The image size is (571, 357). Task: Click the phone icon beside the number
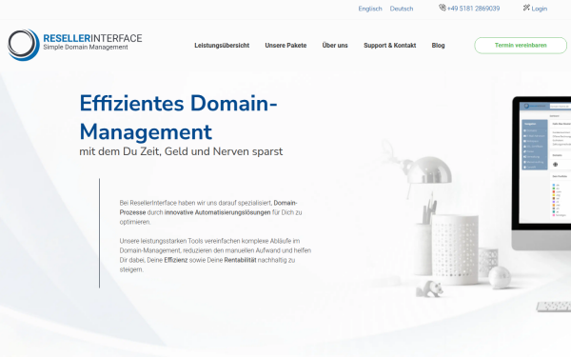point(443,8)
